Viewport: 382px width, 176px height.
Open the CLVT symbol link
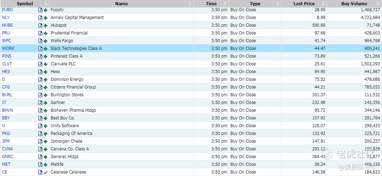pyautogui.click(x=7, y=64)
